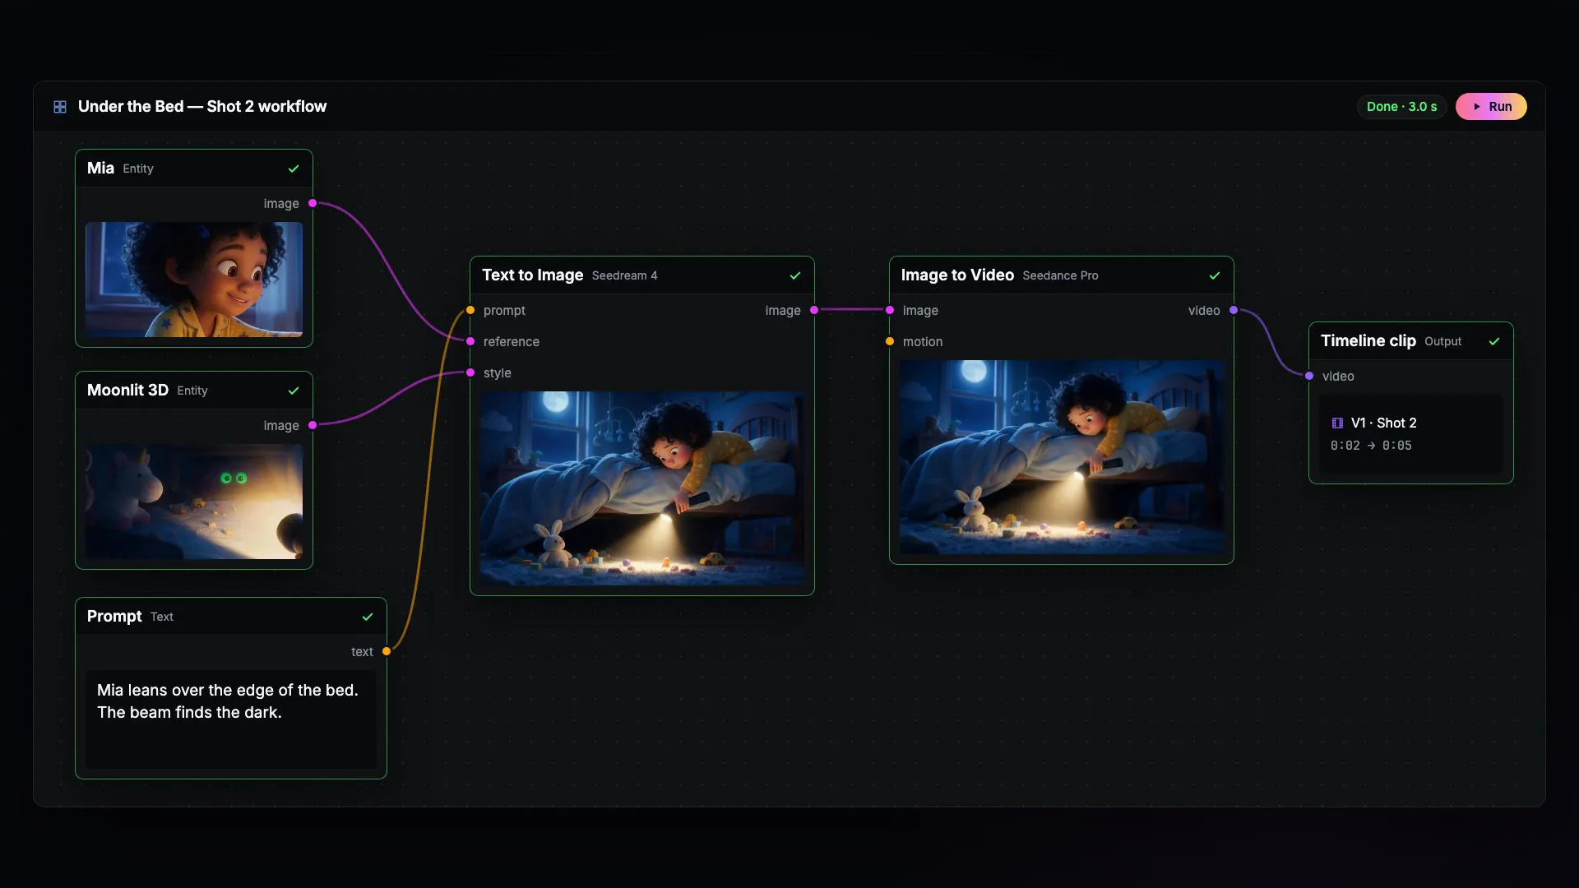Open the Text to Image result preview
Screen dimensions: 1579x888
(x=642, y=488)
